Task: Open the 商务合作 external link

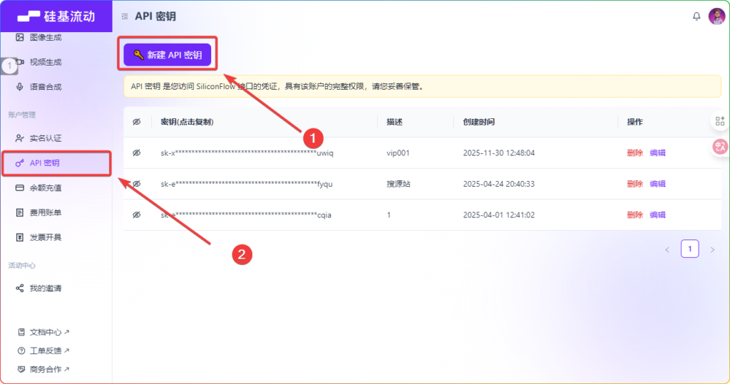Action: 43,369
